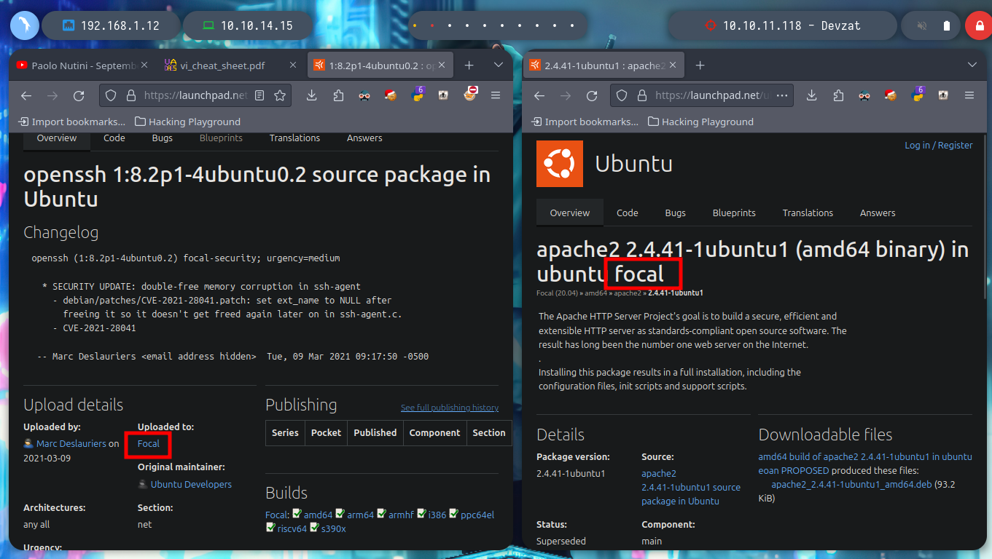This screenshot has height=559, width=992.
Task: Click the bird launcher icon in top bar
Action: (x=24, y=25)
